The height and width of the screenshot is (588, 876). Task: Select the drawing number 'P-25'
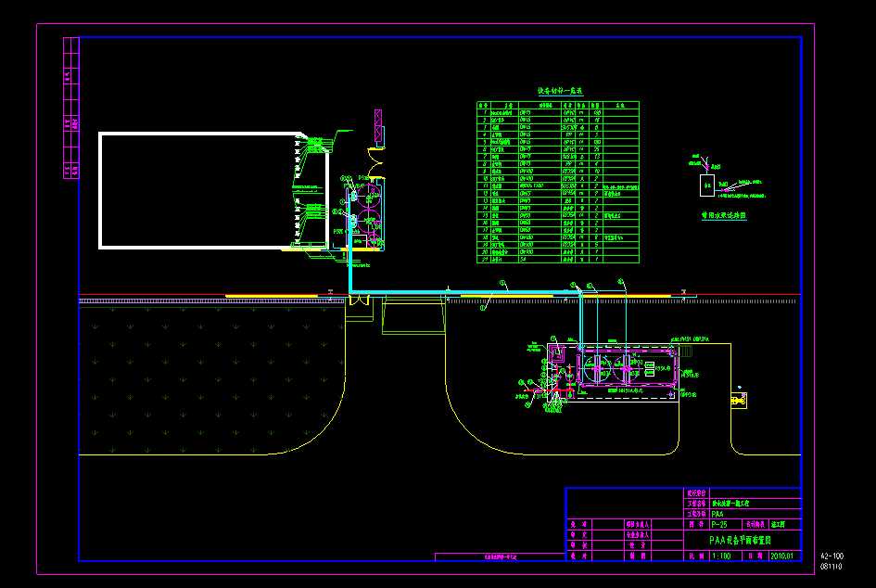(x=719, y=525)
